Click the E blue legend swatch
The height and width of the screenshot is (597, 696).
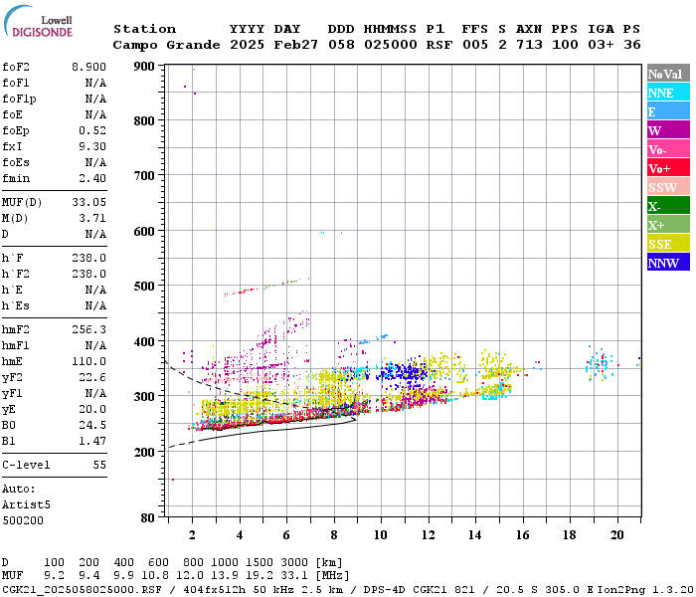[x=668, y=111]
